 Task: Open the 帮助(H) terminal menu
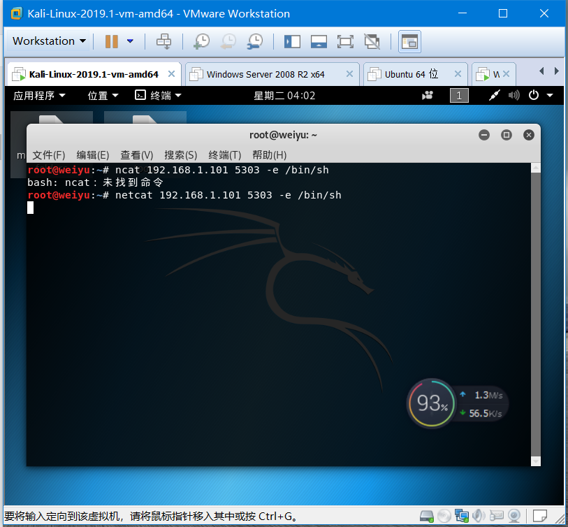269,155
